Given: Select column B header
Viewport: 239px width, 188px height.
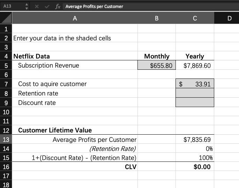Looking at the screenshot, I should click(x=157, y=18).
